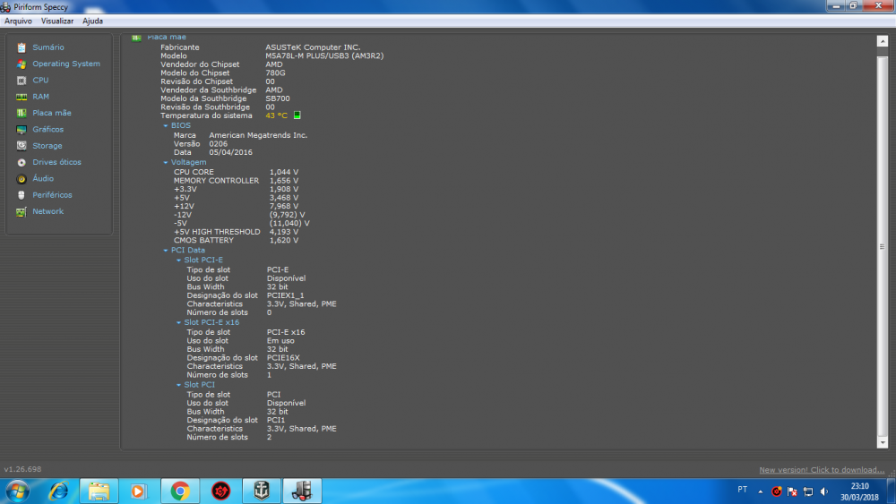Select the CPU sidebar icon
The height and width of the screenshot is (504, 896).
[x=22, y=81]
